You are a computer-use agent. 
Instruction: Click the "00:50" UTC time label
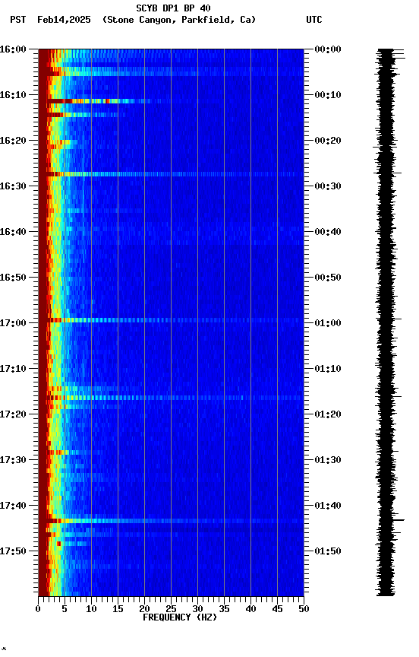(x=328, y=278)
